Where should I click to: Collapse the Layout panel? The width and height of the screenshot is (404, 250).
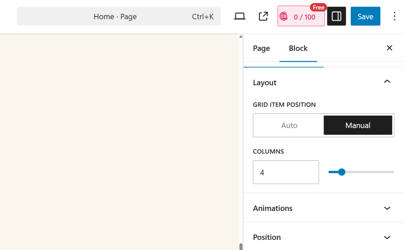tap(387, 82)
